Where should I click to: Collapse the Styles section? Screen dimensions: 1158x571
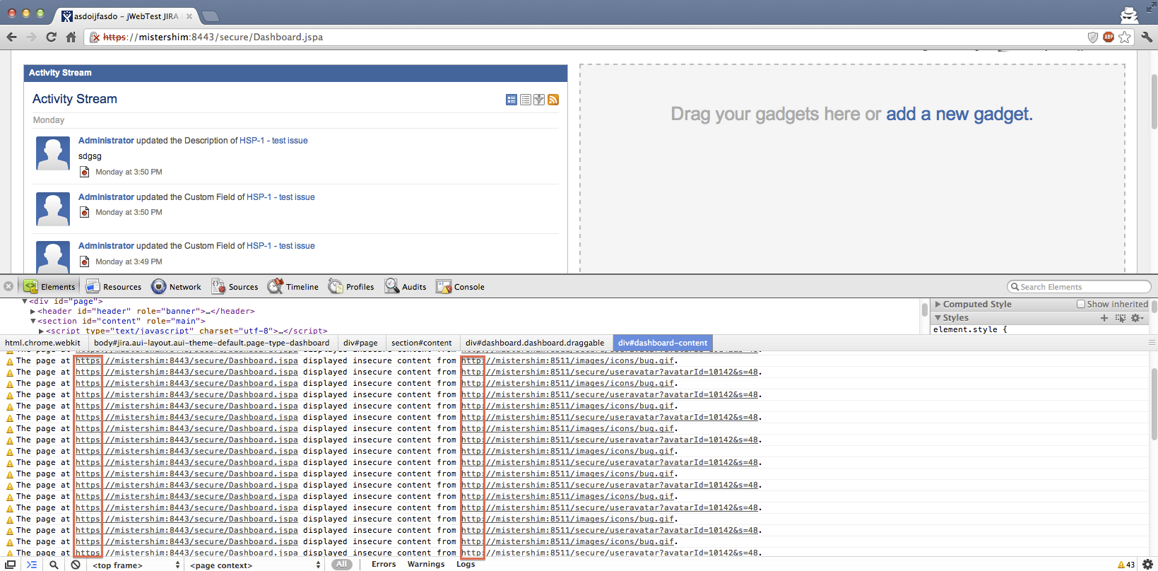pyautogui.click(x=938, y=318)
